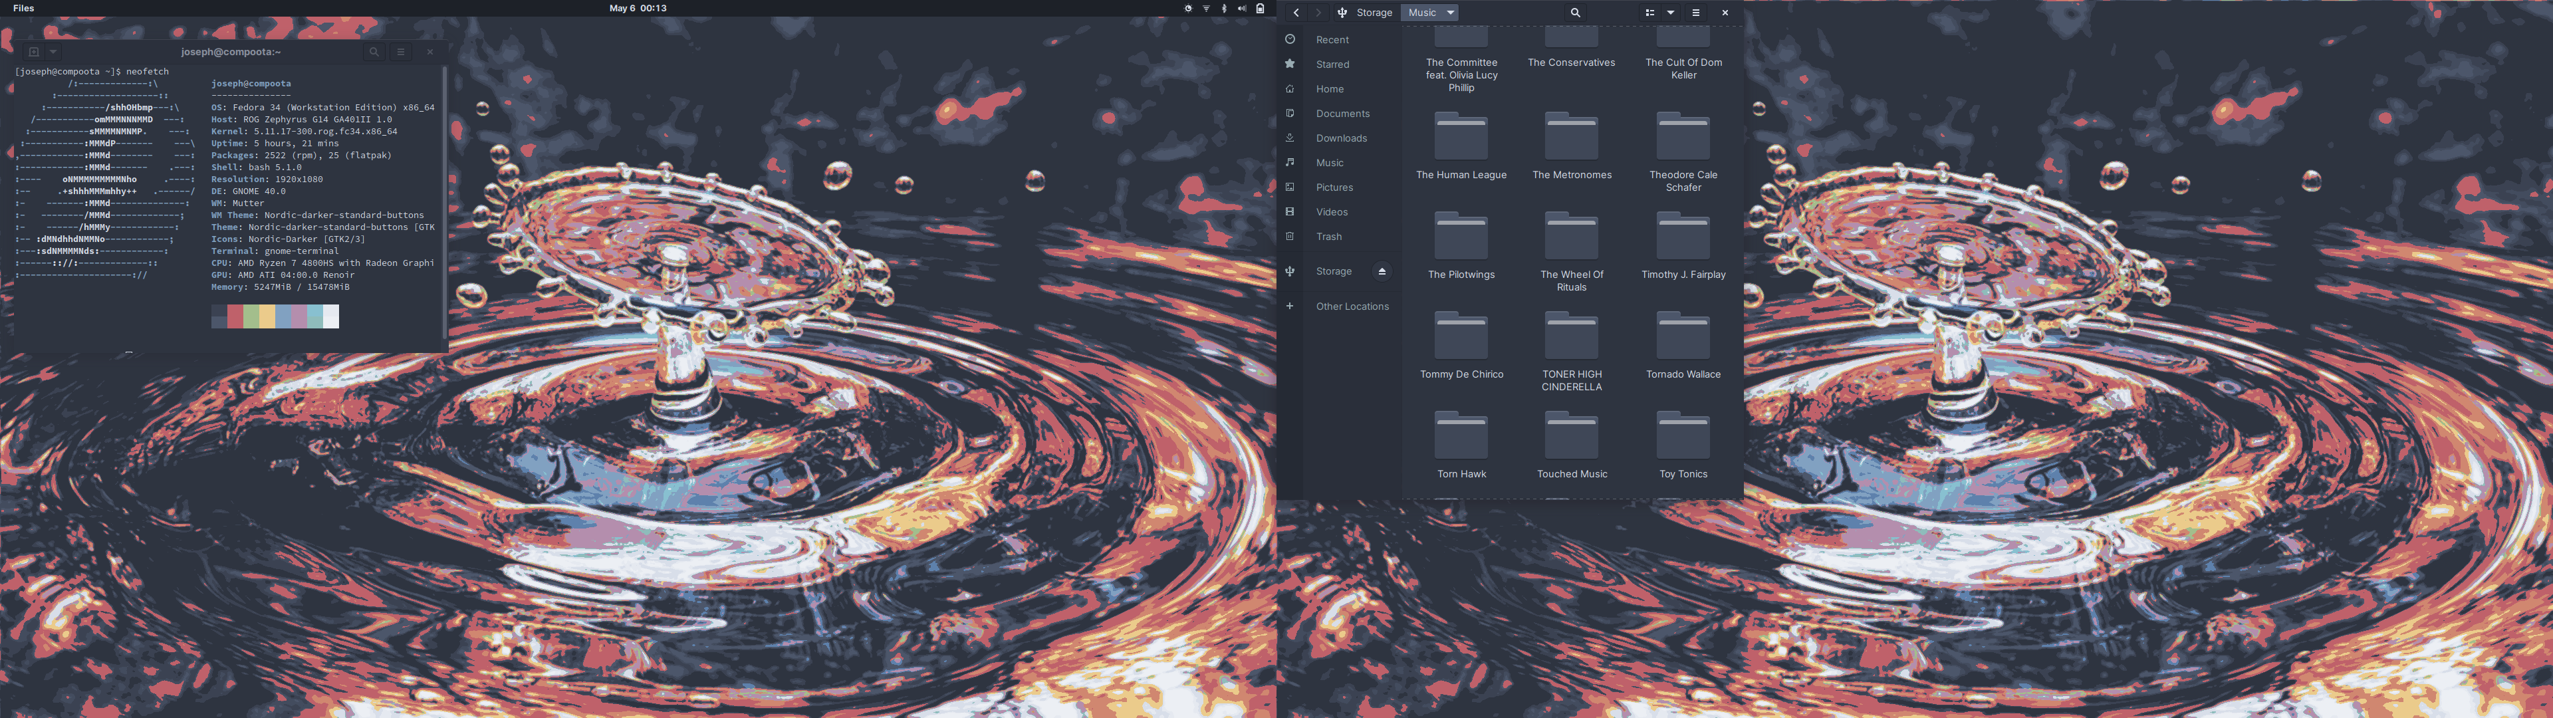This screenshot has height=718, width=2553.
Task: Click the volume icon in top bar
Action: pos(1242,8)
